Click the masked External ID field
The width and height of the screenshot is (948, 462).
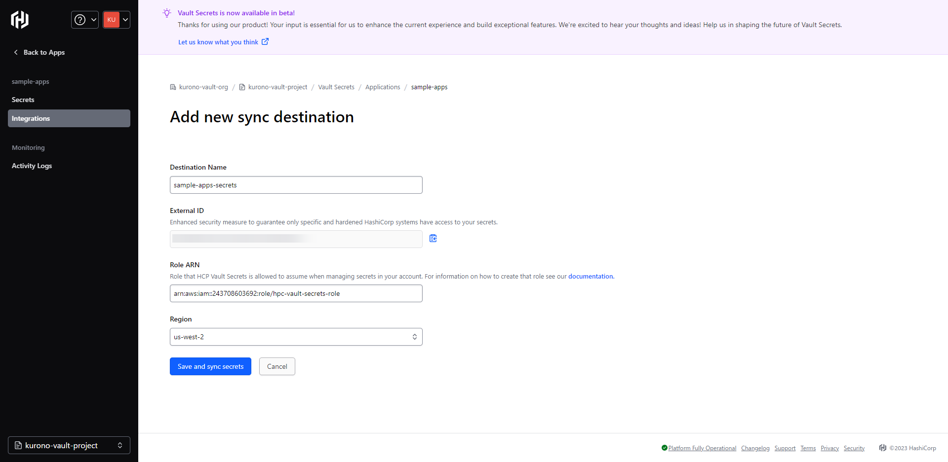(296, 239)
